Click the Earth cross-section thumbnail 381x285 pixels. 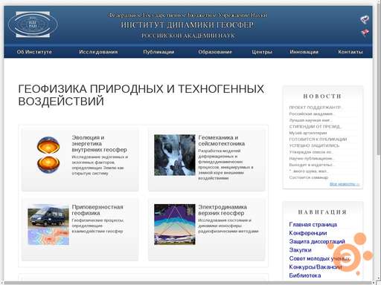[48, 155]
